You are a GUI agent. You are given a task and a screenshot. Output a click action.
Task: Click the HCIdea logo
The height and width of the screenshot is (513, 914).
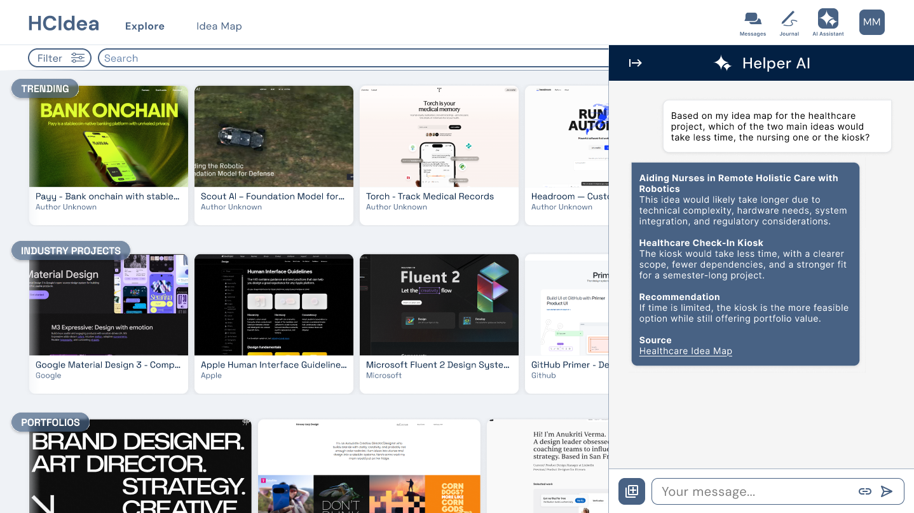64,24
